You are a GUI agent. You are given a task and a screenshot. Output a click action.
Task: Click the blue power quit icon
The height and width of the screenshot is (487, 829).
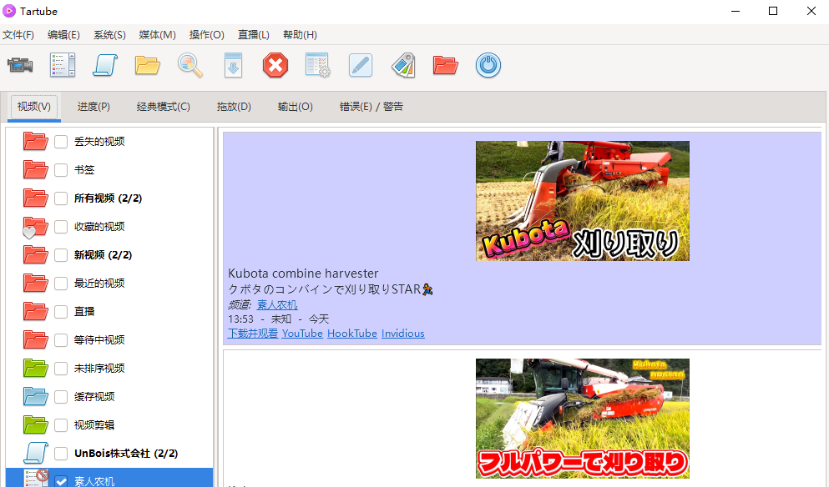(488, 65)
